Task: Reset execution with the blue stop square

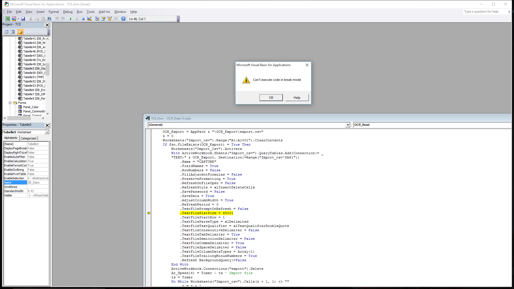Action: [x=83, y=19]
